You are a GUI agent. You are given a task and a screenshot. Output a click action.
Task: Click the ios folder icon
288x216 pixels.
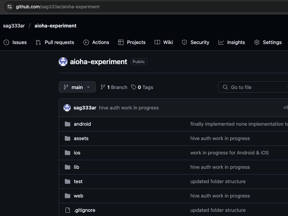68,153
